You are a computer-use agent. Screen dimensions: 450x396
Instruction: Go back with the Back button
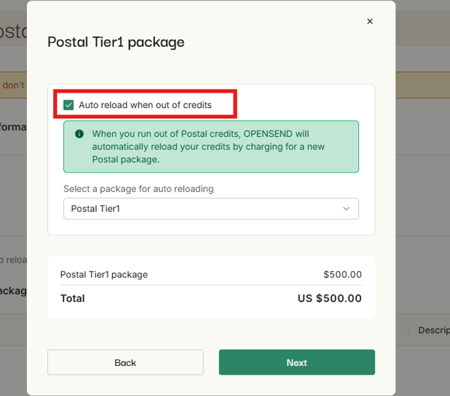click(x=125, y=363)
